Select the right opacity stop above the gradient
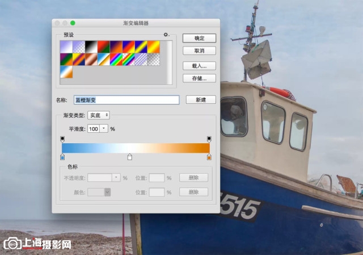The image size is (363, 255). tap(209, 139)
